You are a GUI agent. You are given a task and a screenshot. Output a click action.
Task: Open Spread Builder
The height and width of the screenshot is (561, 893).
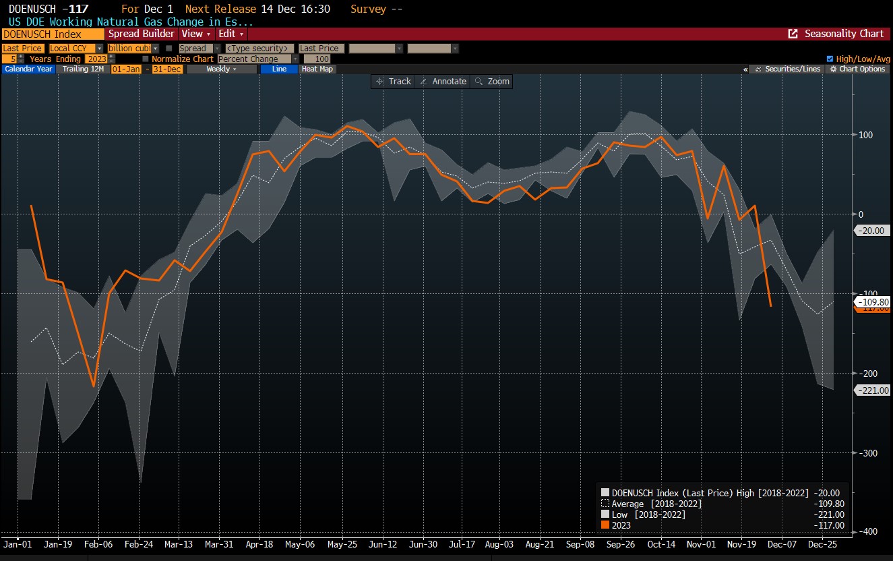coord(142,34)
